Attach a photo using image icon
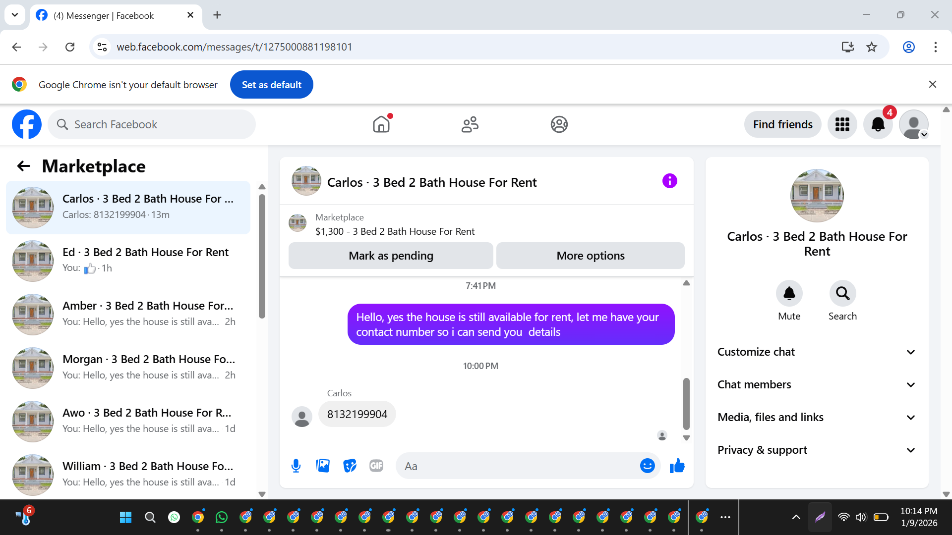Viewport: 952px width, 535px height. [323, 466]
